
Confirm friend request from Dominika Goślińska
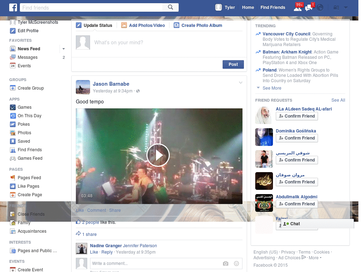(297, 138)
